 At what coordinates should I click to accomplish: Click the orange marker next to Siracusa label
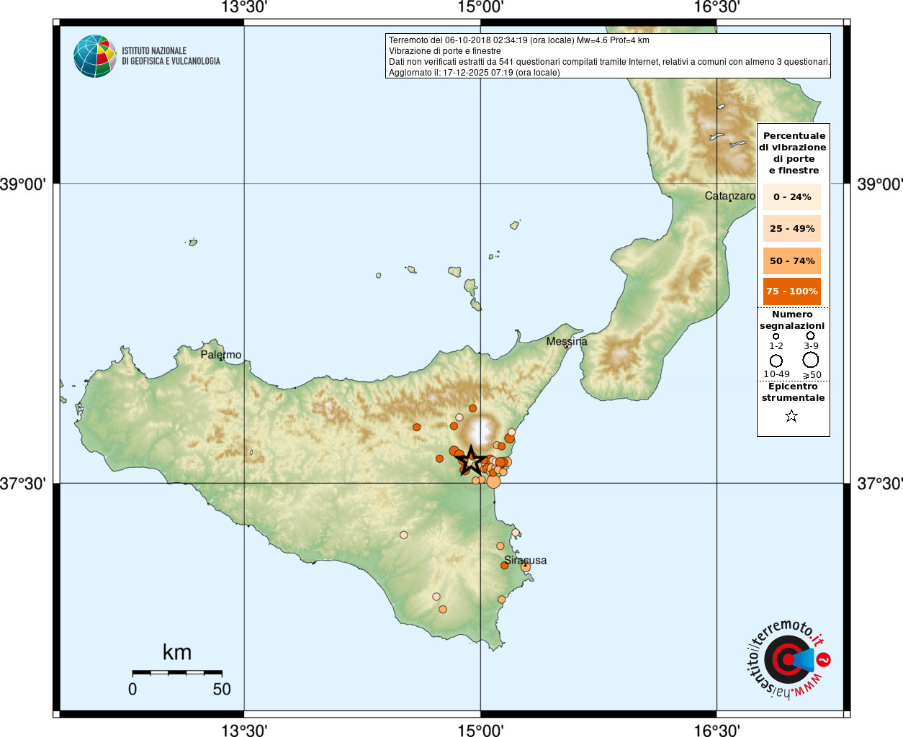[526, 567]
